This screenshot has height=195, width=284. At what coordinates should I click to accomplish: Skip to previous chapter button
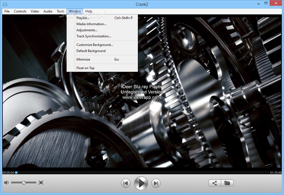point(126,183)
